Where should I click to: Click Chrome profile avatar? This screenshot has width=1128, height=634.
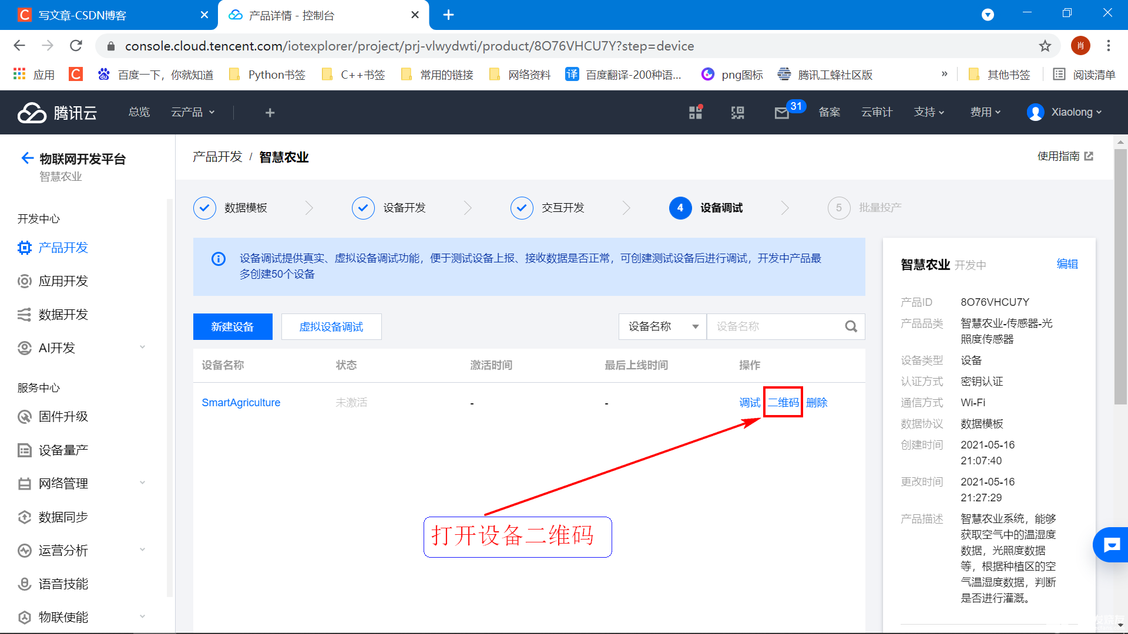[x=1080, y=46]
